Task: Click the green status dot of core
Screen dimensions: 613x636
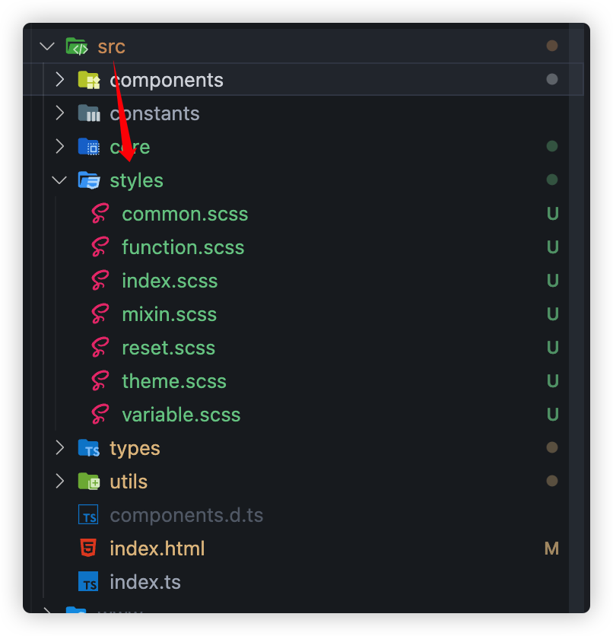Action: 552,146
